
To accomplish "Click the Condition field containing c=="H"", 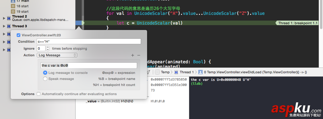I will [89, 41].
